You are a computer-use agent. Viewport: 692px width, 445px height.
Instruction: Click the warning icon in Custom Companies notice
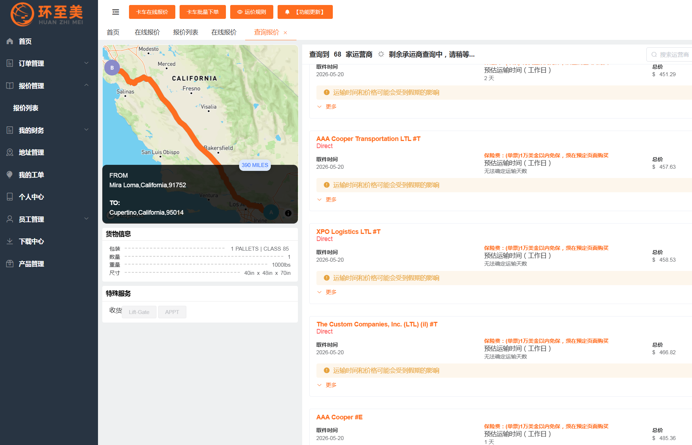(326, 371)
